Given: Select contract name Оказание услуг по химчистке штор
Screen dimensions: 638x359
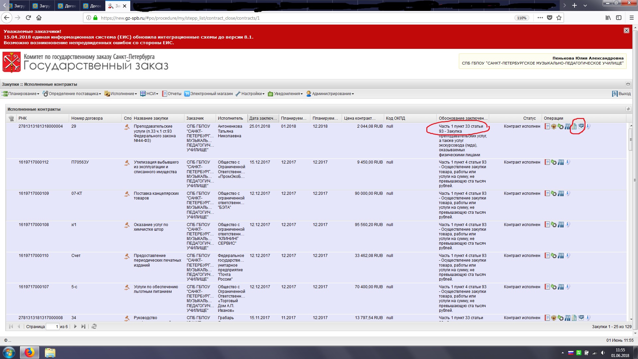Looking at the screenshot, I should point(151,227).
